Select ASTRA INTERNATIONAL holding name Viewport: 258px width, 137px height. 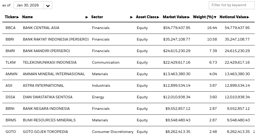[44, 85]
